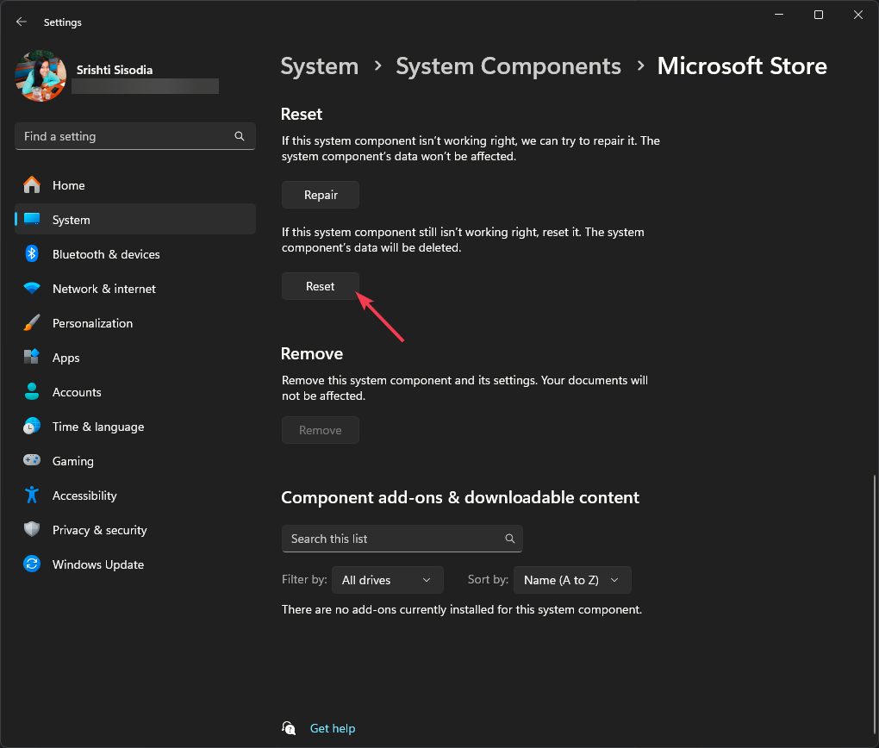Click search icon in Search this list

(509, 539)
